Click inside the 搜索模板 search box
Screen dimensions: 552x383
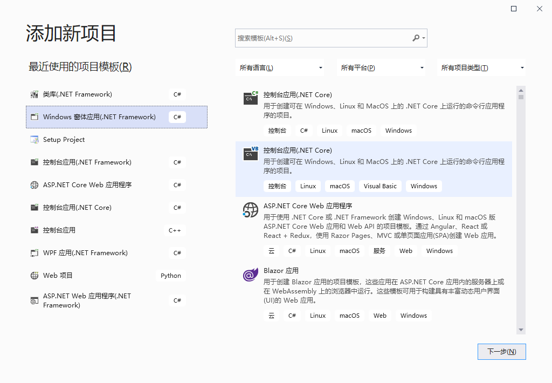(x=318, y=38)
